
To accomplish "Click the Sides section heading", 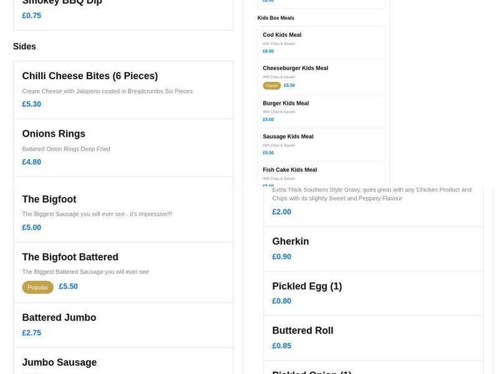I will pos(24,47).
